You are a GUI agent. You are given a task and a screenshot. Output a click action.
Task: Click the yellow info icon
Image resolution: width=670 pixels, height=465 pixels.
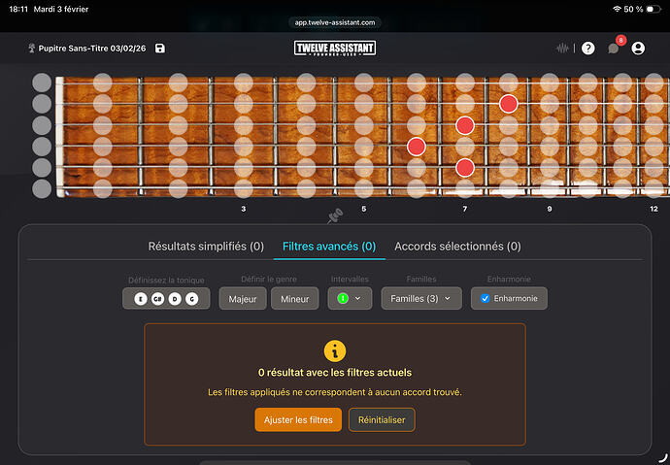pyautogui.click(x=335, y=350)
